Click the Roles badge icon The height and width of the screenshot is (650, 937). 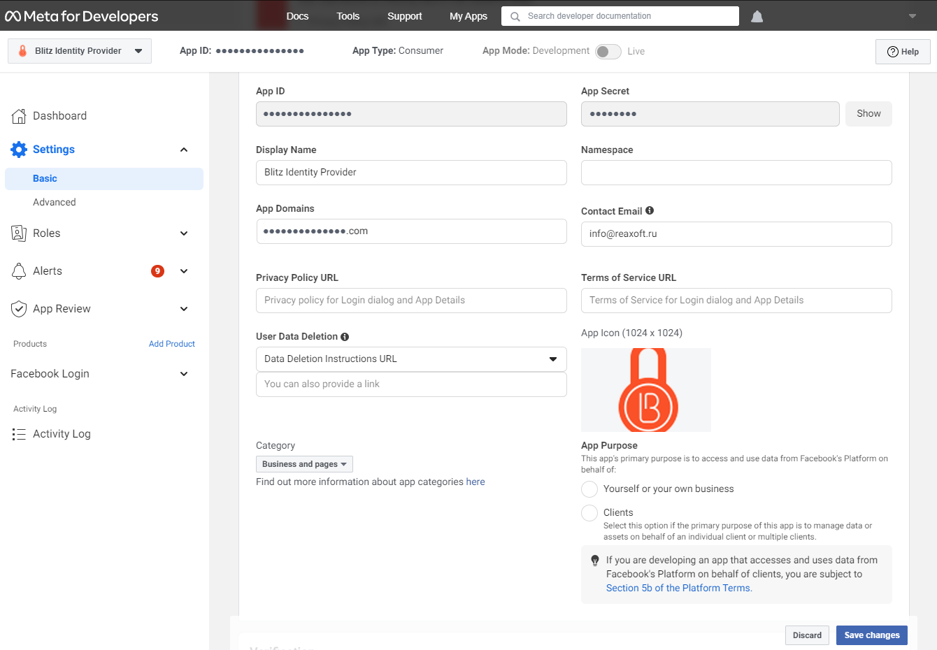[19, 233]
